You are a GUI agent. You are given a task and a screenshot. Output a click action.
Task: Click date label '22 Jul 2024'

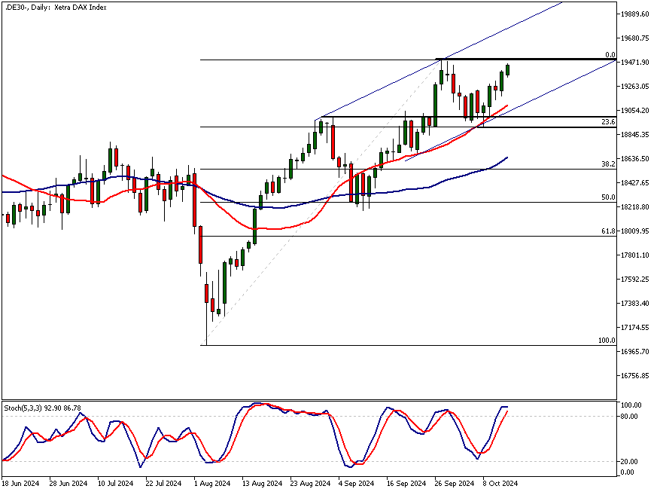point(163,483)
